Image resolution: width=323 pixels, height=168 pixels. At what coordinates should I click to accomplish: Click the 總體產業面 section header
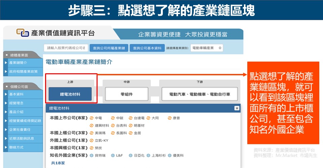click(x=19, y=55)
